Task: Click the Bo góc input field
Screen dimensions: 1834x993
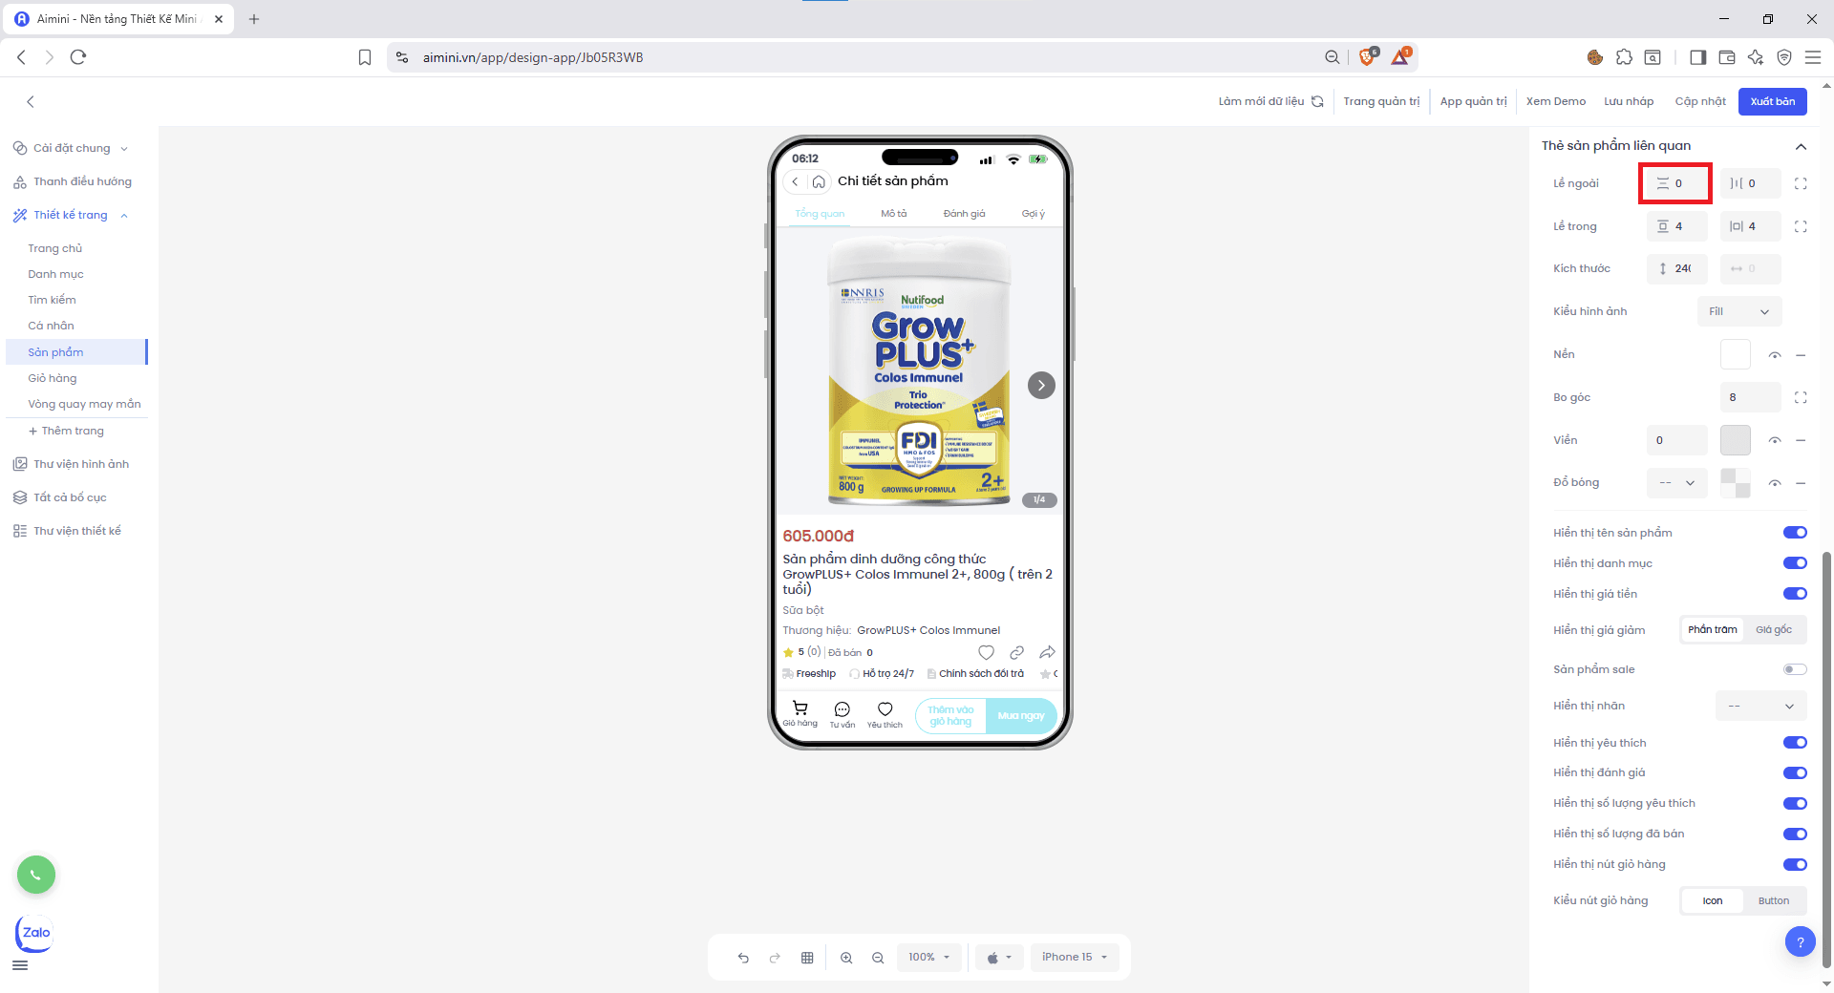Action: (1750, 397)
